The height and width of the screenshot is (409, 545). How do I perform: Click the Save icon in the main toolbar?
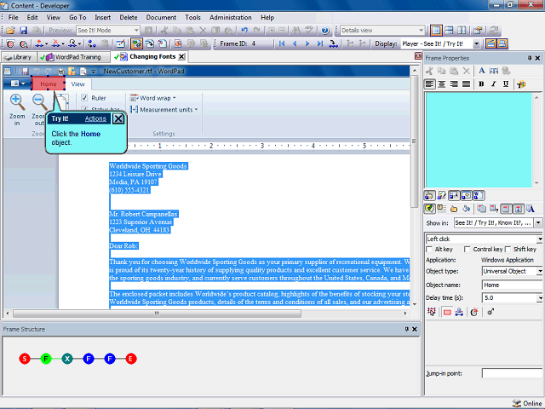coord(23,31)
